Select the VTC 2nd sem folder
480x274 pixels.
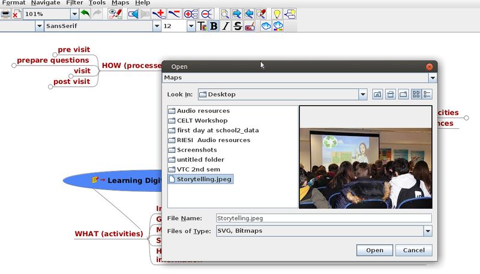(x=194, y=170)
